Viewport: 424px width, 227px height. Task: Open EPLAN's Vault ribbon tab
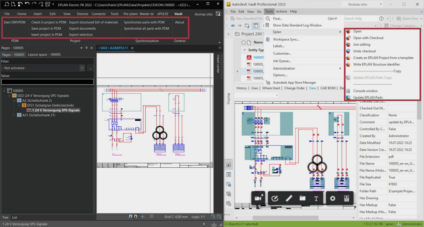point(178,14)
